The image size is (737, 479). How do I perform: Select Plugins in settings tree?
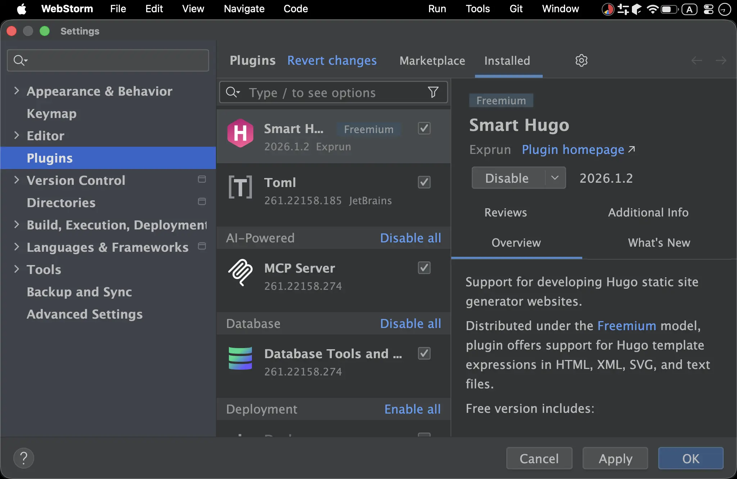pyautogui.click(x=108, y=158)
